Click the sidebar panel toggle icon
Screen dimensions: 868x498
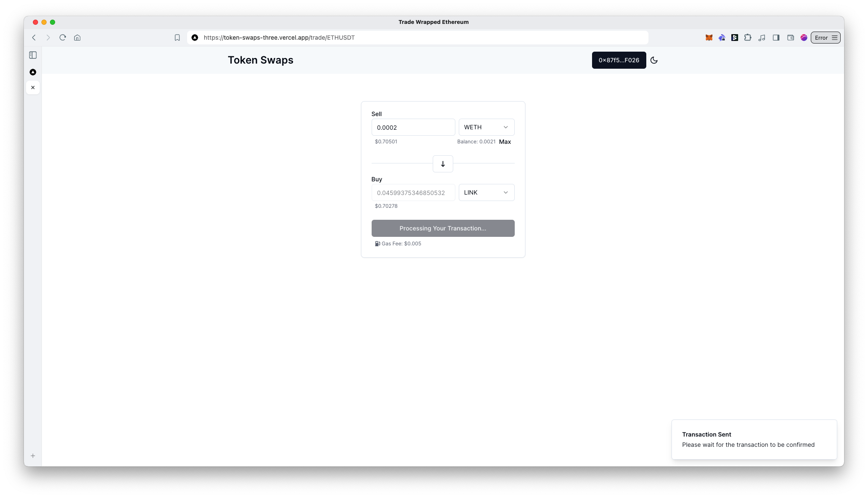33,55
